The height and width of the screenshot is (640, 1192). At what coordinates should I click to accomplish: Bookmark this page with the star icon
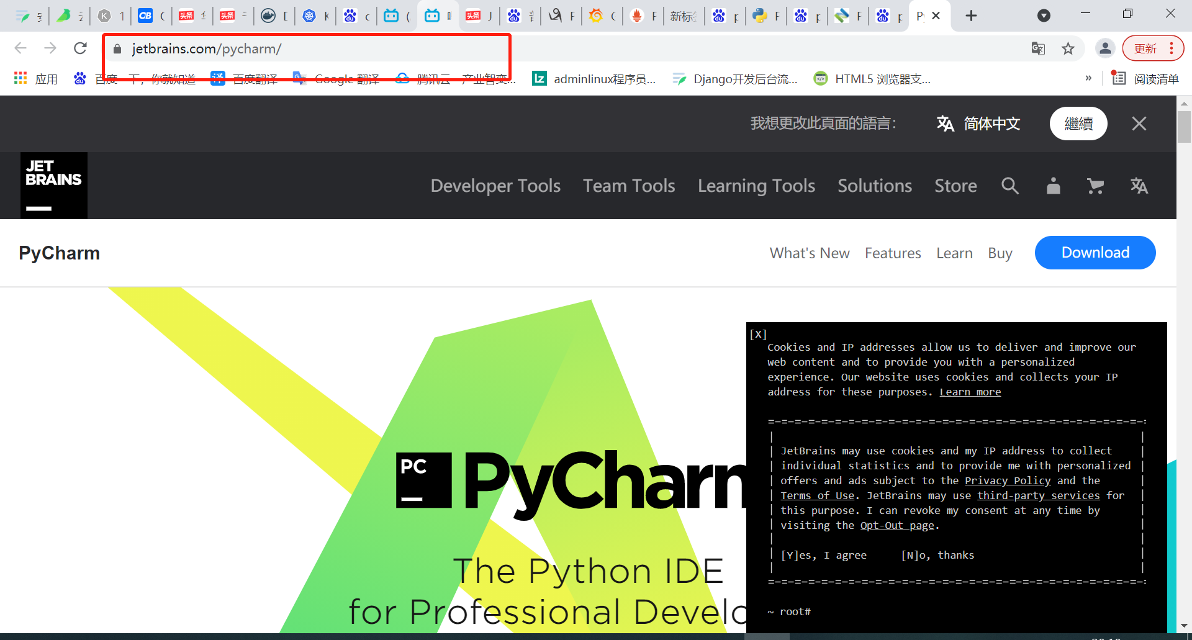1068,48
